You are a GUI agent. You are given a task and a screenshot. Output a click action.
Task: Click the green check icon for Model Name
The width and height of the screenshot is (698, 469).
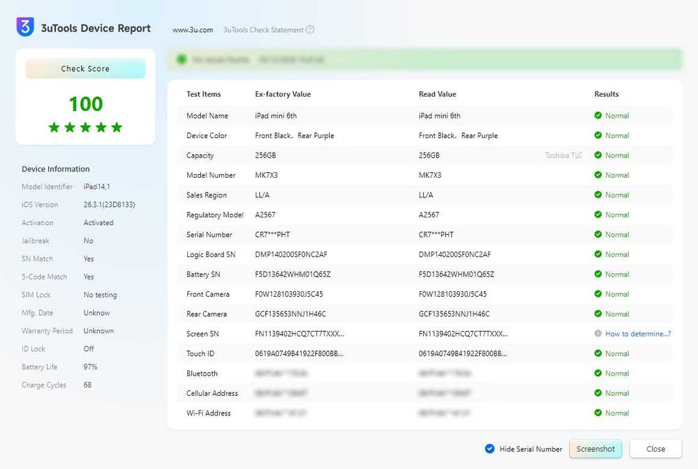(598, 116)
